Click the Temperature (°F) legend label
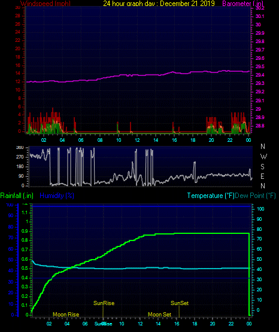This screenshot has height=332, width=279. tap(211, 196)
